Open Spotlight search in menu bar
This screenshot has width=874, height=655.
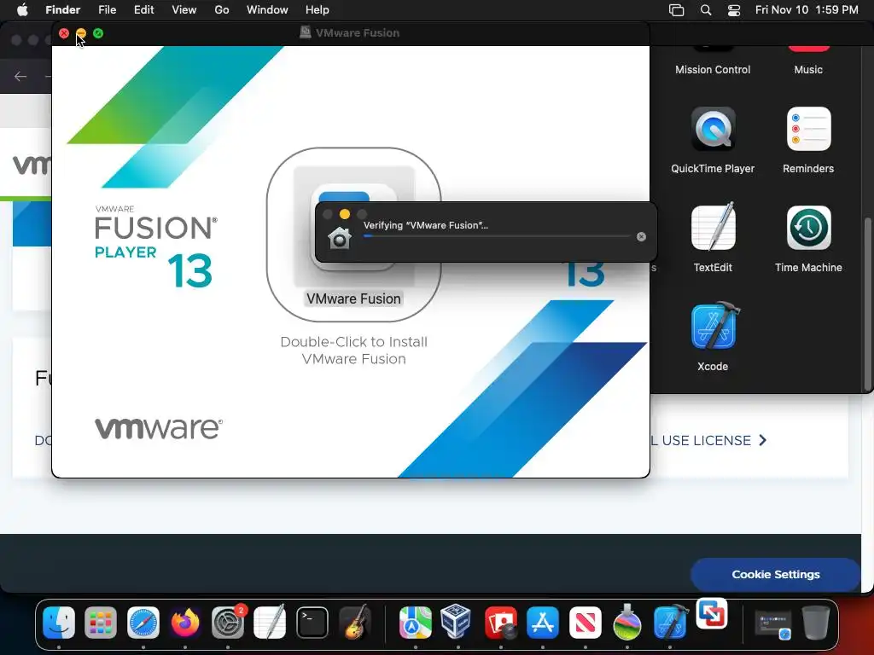[706, 10]
